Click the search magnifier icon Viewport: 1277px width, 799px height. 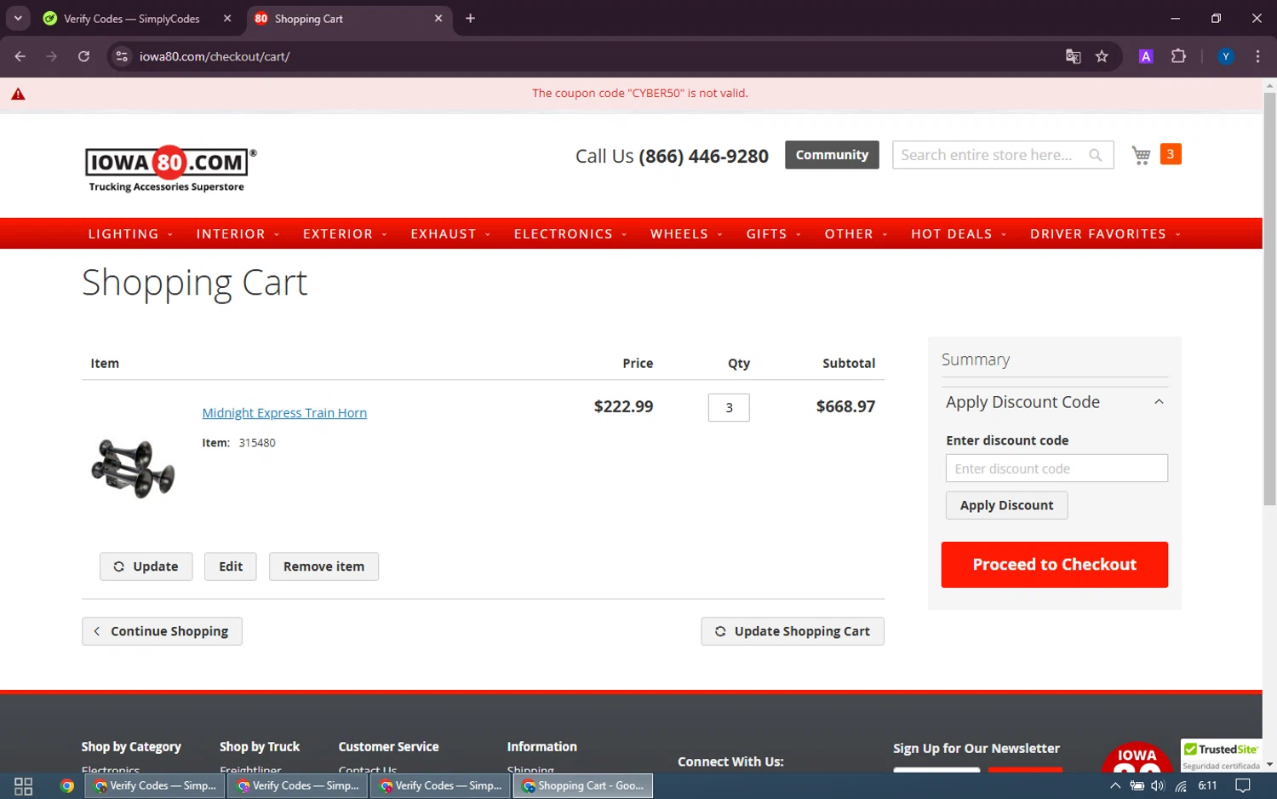tap(1095, 155)
